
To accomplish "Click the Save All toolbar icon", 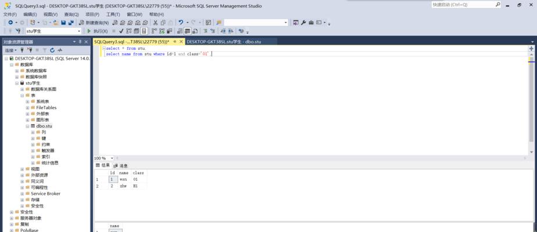I will tap(71, 23).
